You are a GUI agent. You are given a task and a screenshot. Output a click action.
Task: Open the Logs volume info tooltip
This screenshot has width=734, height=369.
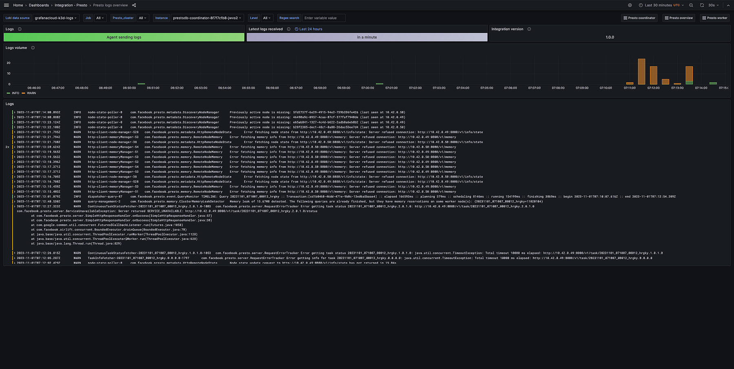[x=32, y=48]
